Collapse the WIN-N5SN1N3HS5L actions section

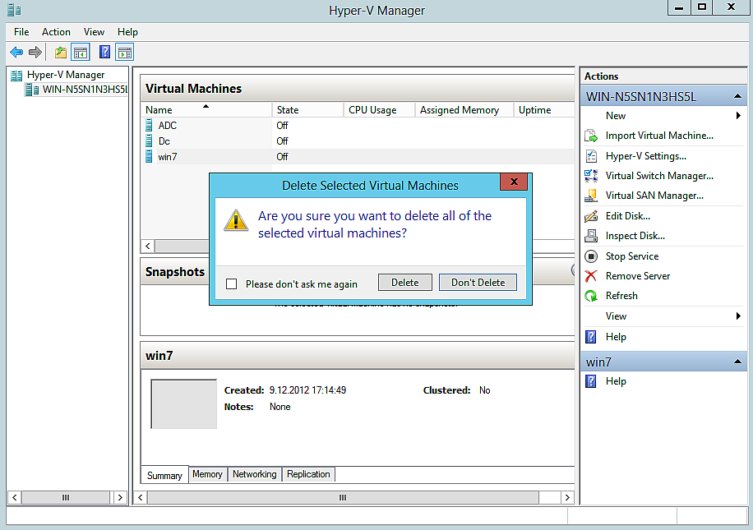click(x=737, y=95)
